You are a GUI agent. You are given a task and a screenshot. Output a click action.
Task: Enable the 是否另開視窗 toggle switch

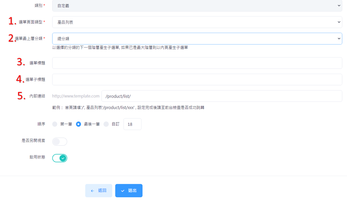tap(60, 142)
